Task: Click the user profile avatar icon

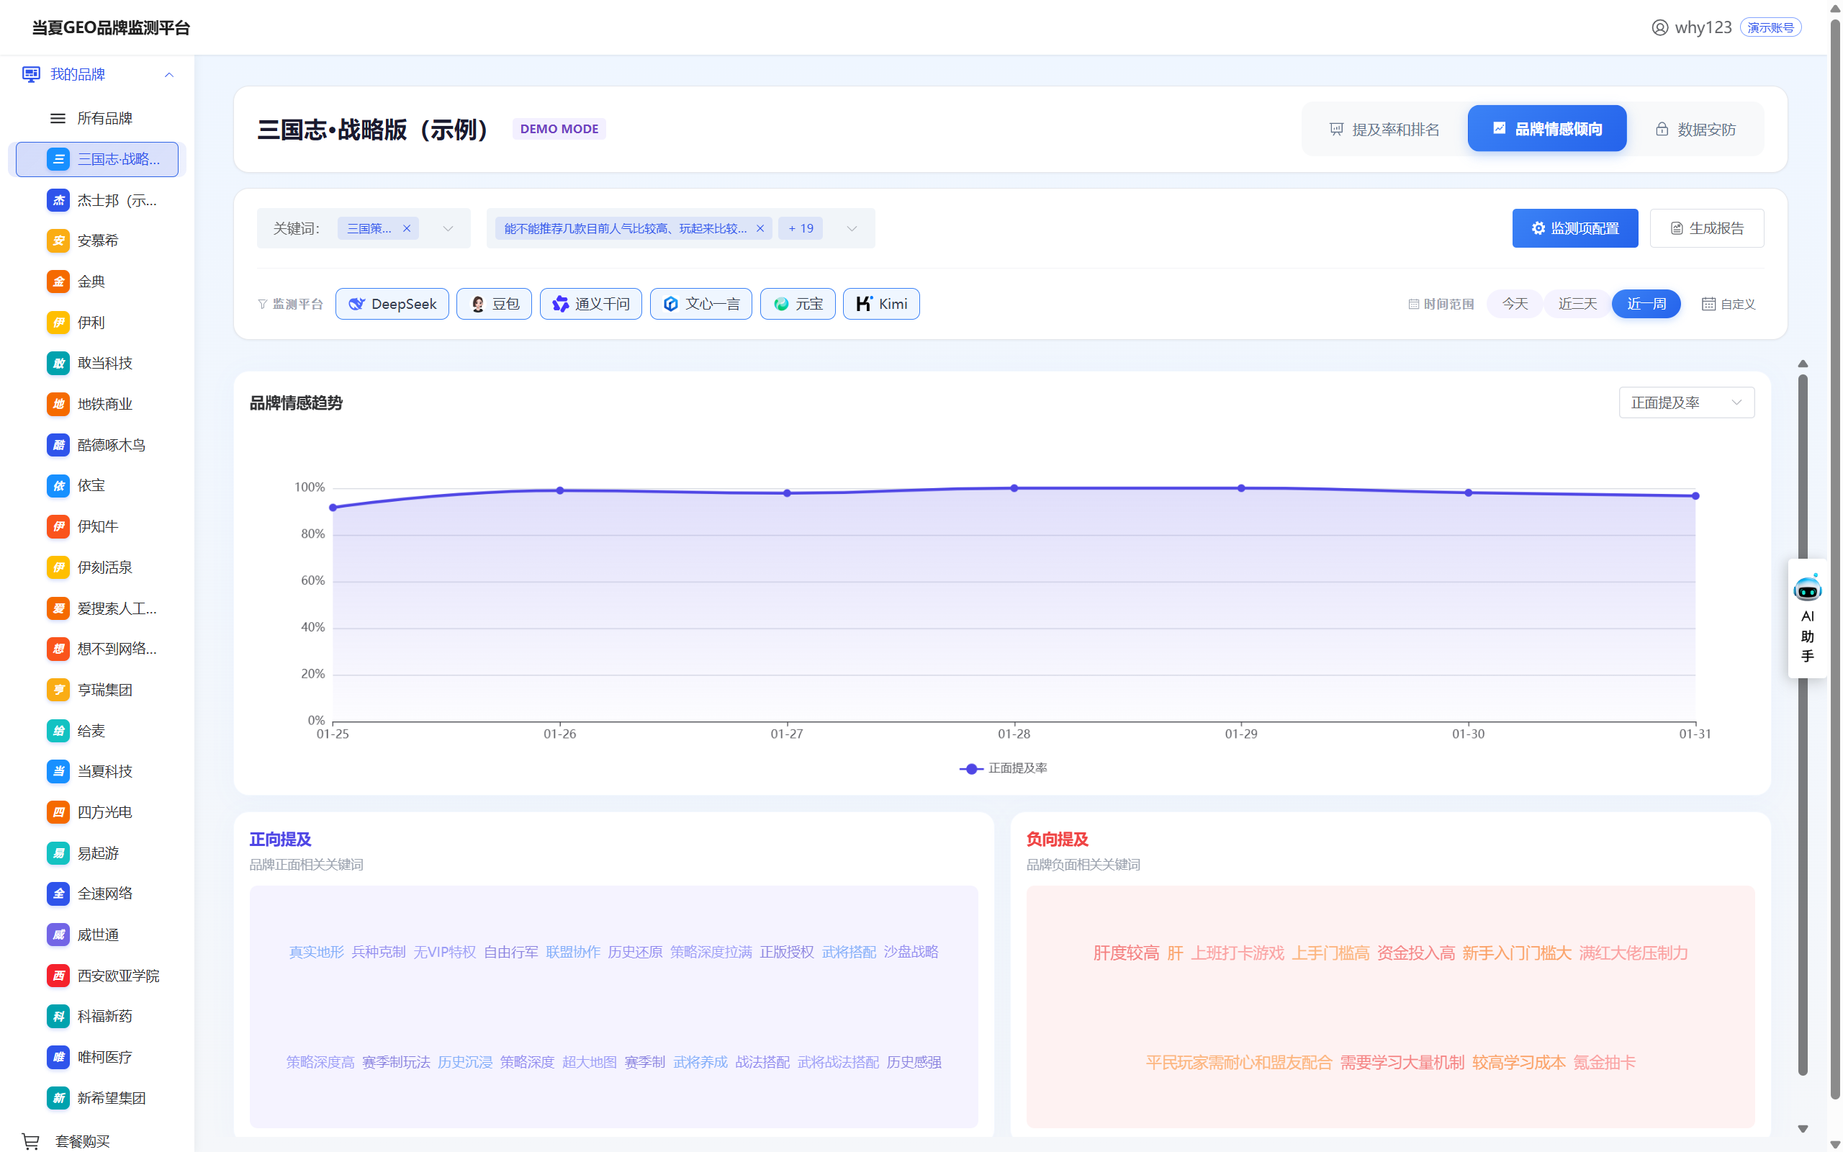Action: coord(1659,27)
